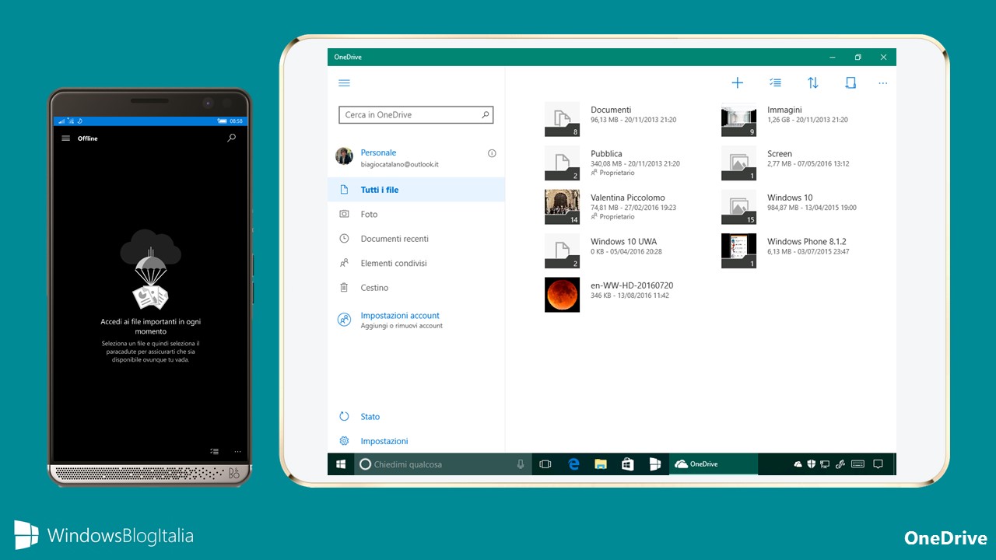The width and height of the screenshot is (996, 560).
Task: Click the network tray icon
Action: 825,464
